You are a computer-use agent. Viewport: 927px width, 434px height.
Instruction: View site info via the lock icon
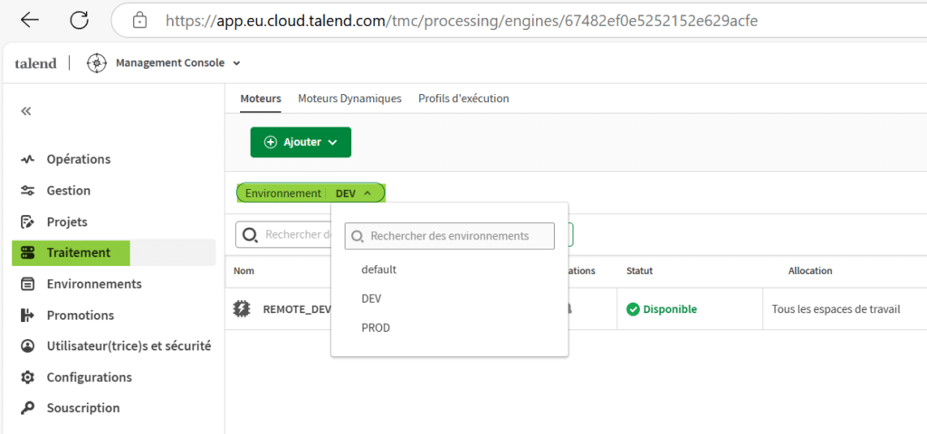[139, 22]
